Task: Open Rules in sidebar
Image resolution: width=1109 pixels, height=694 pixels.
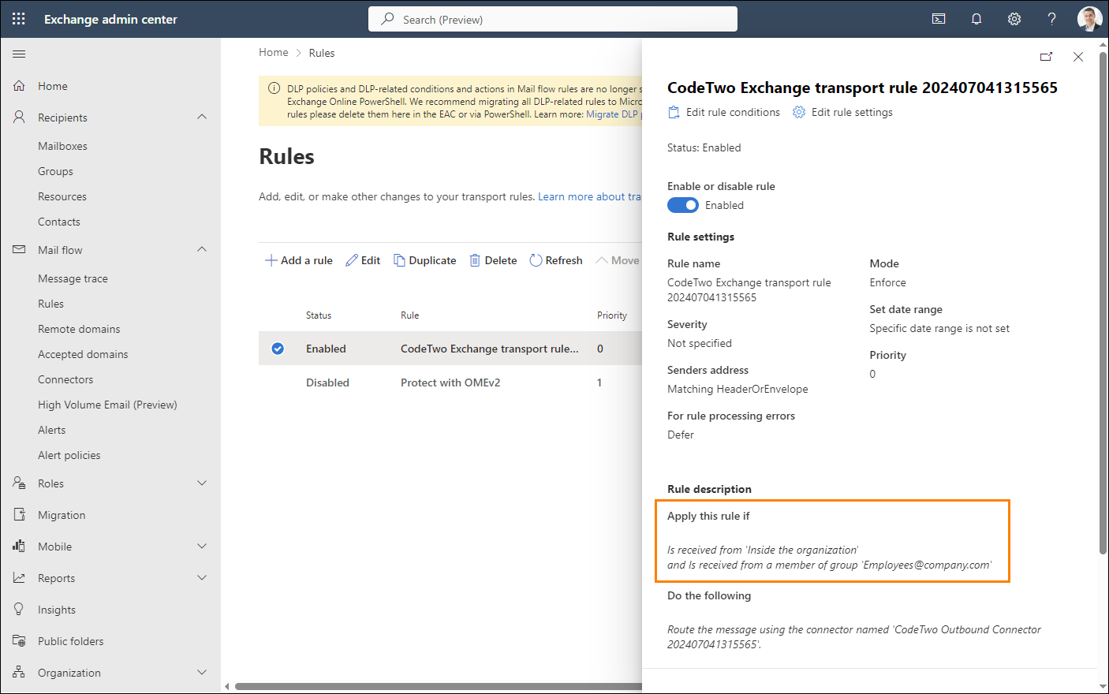Action: [x=50, y=304]
